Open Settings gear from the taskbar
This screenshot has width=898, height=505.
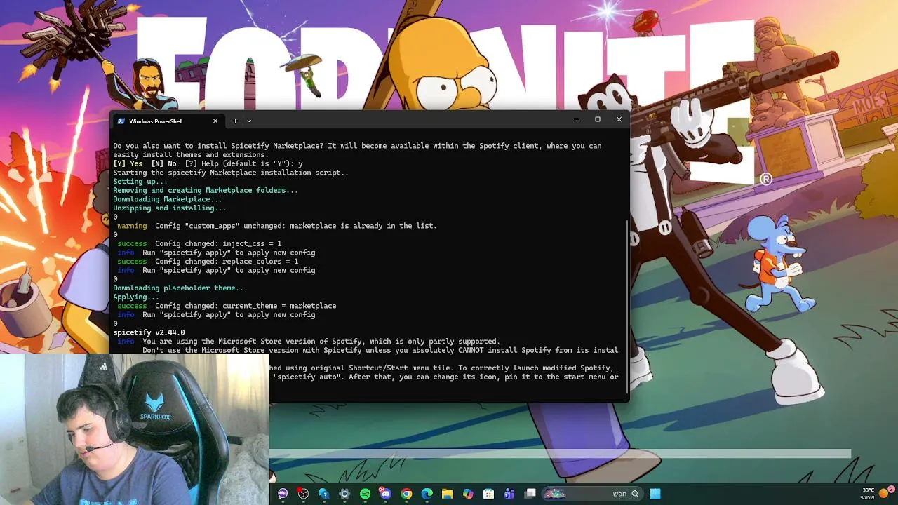344,494
